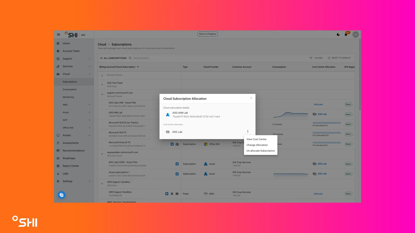This screenshot has width=415, height=233.
Task: Click plus icon for AWS Support Sandbox row
Action: click(167, 194)
